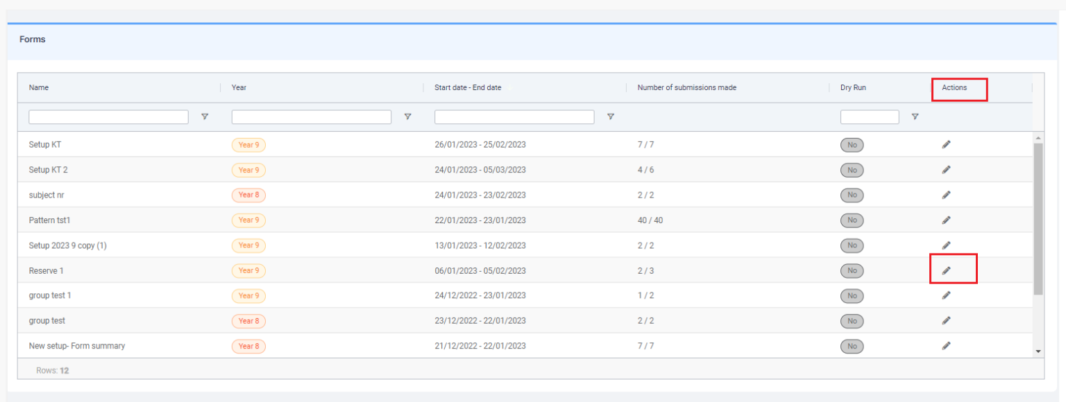Click the edit pencil for Setup KT
The image size is (1066, 402).
point(946,144)
